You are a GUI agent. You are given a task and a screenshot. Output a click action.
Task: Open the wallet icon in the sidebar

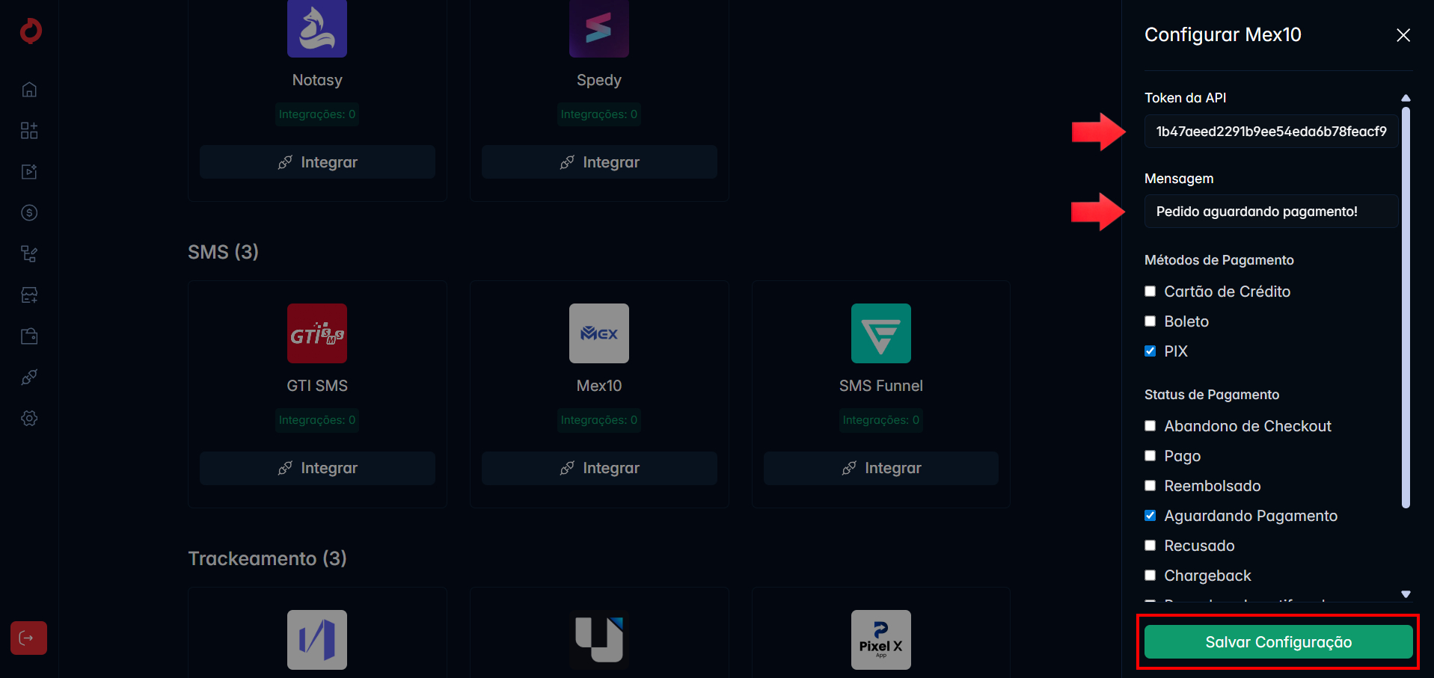tap(29, 336)
